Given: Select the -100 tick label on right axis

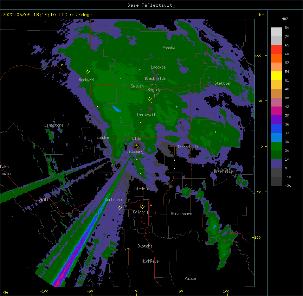Looking at the screenshot, I should (257, 237).
